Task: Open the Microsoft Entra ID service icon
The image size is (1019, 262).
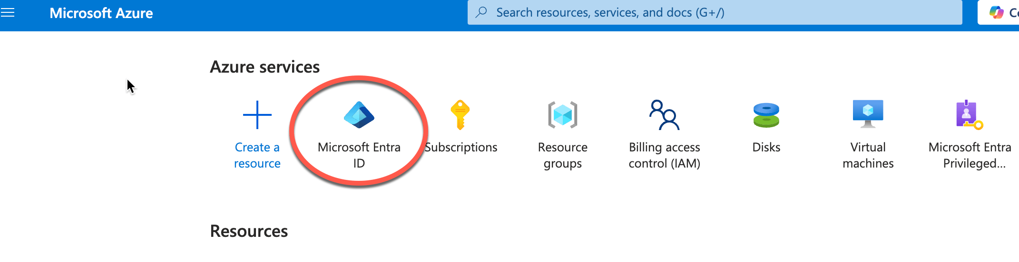Action: click(359, 115)
